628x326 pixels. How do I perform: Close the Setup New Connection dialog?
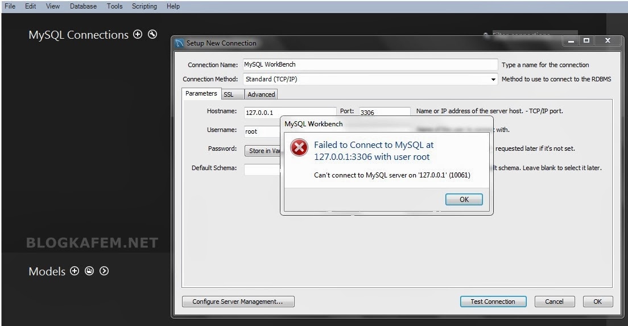(x=608, y=41)
